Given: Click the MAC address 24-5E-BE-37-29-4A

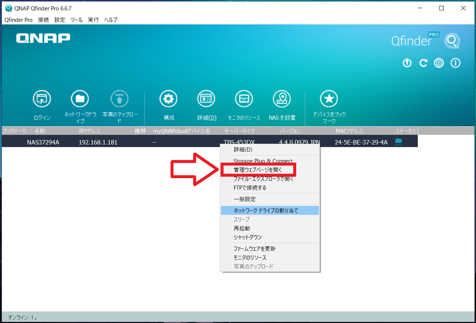Looking at the screenshot, I should [361, 142].
